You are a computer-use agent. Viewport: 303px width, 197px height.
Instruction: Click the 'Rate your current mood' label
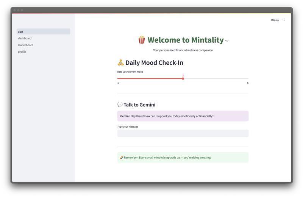130,72
